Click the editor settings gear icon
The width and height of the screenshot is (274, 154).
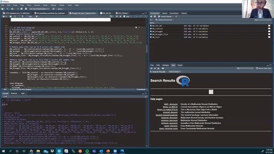37,16
